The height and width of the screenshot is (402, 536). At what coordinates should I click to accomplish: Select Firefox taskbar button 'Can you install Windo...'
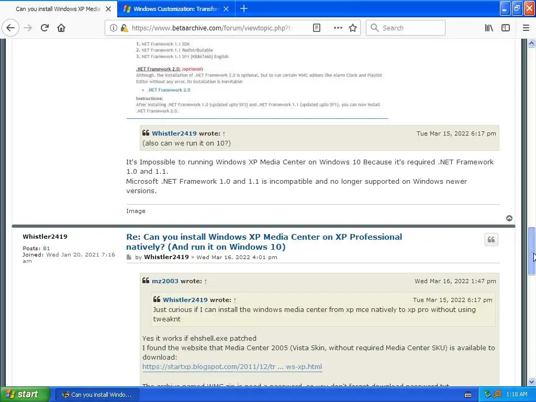97,395
